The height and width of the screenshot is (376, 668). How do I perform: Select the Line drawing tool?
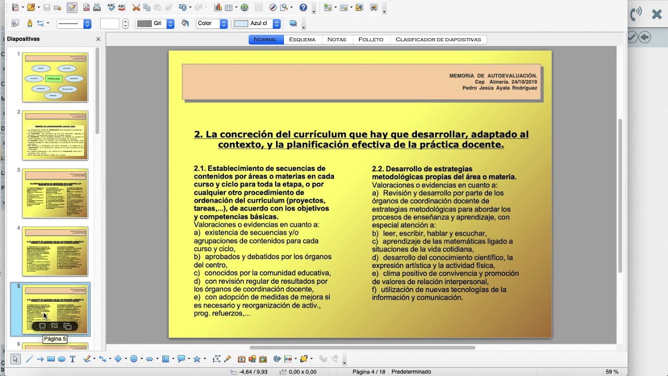[29, 359]
